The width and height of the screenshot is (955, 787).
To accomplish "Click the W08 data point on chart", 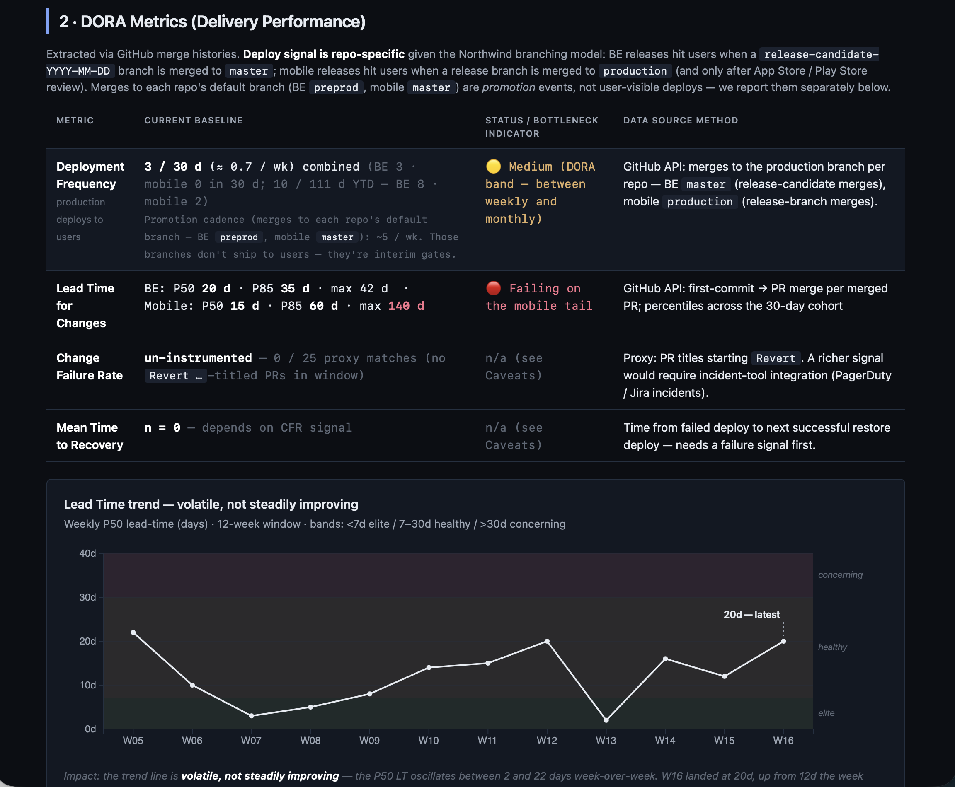I will tap(310, 707).
